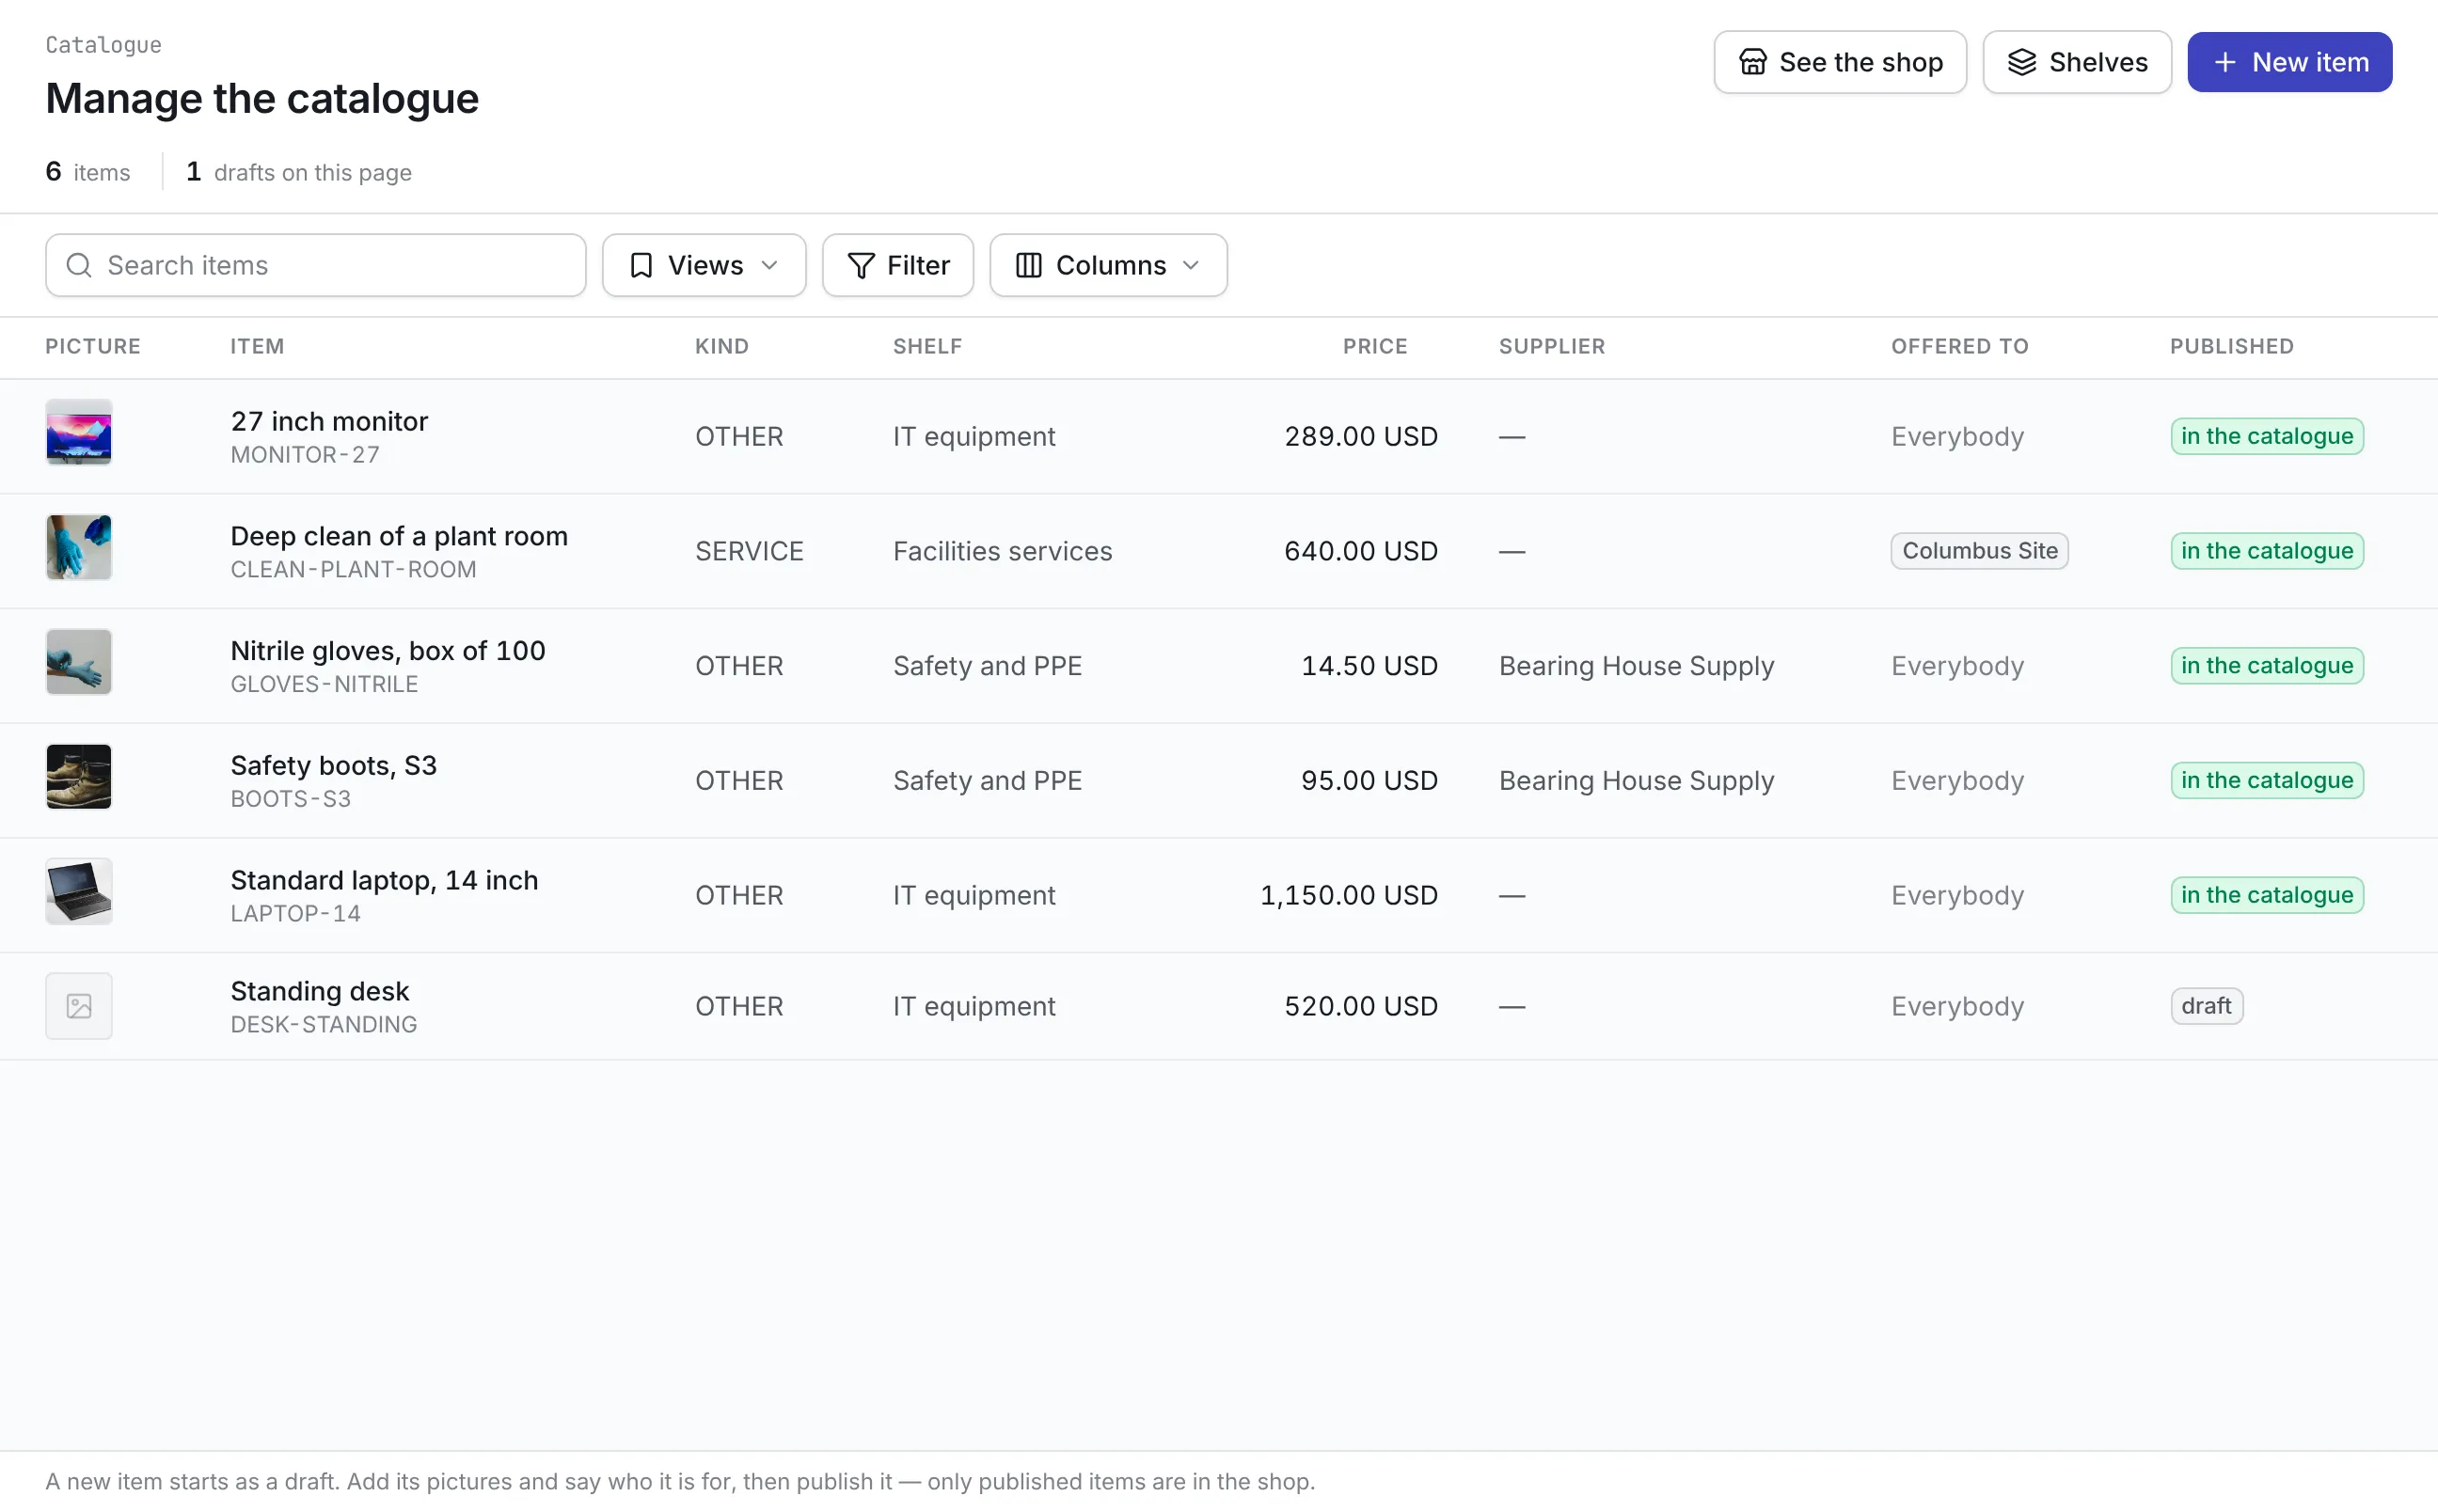
Task: Open the Standing desk item
Action: [x=319, y=991]
